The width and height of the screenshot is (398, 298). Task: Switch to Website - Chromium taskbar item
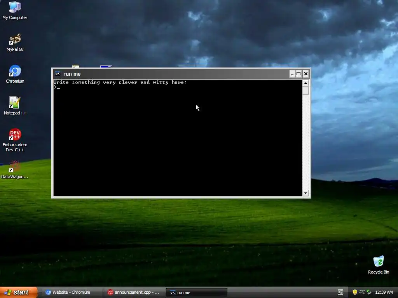[x=71, y=293]
